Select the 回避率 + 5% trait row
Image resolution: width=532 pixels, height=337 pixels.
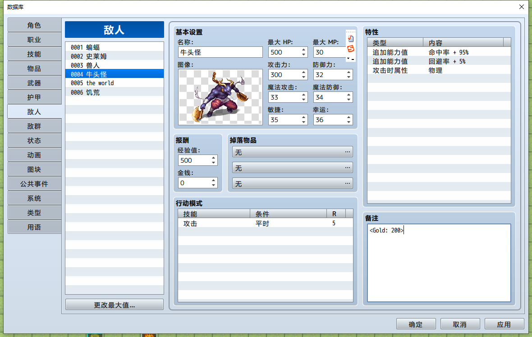click(x=439, y=61)
